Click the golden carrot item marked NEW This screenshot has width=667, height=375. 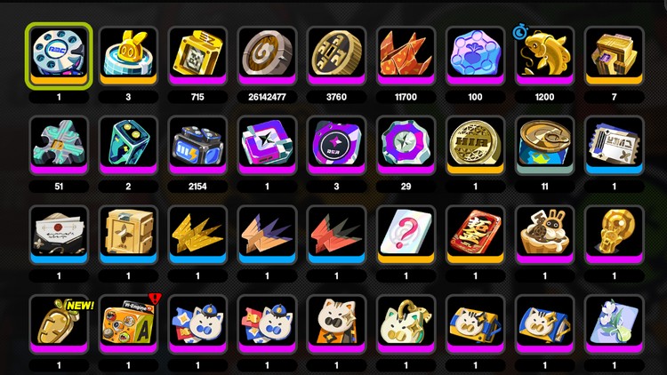(59, 324)
